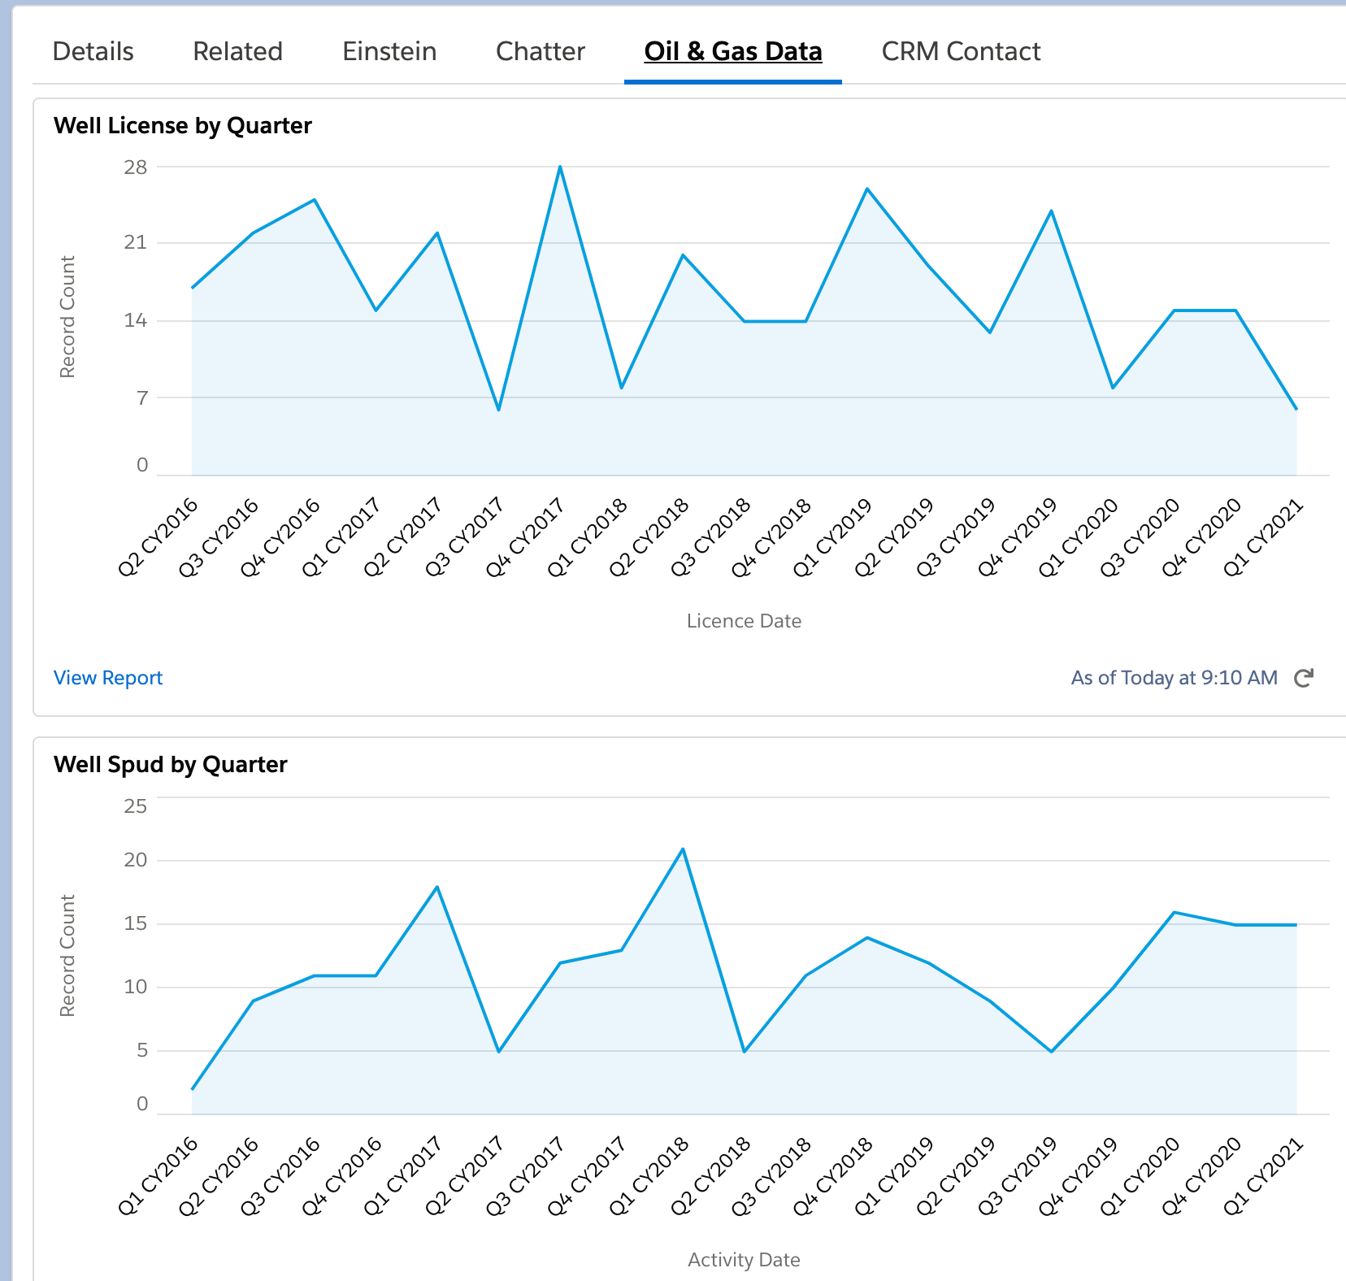Click the Q1 CY2017 peak in Well Spud chart

(437, 887)
